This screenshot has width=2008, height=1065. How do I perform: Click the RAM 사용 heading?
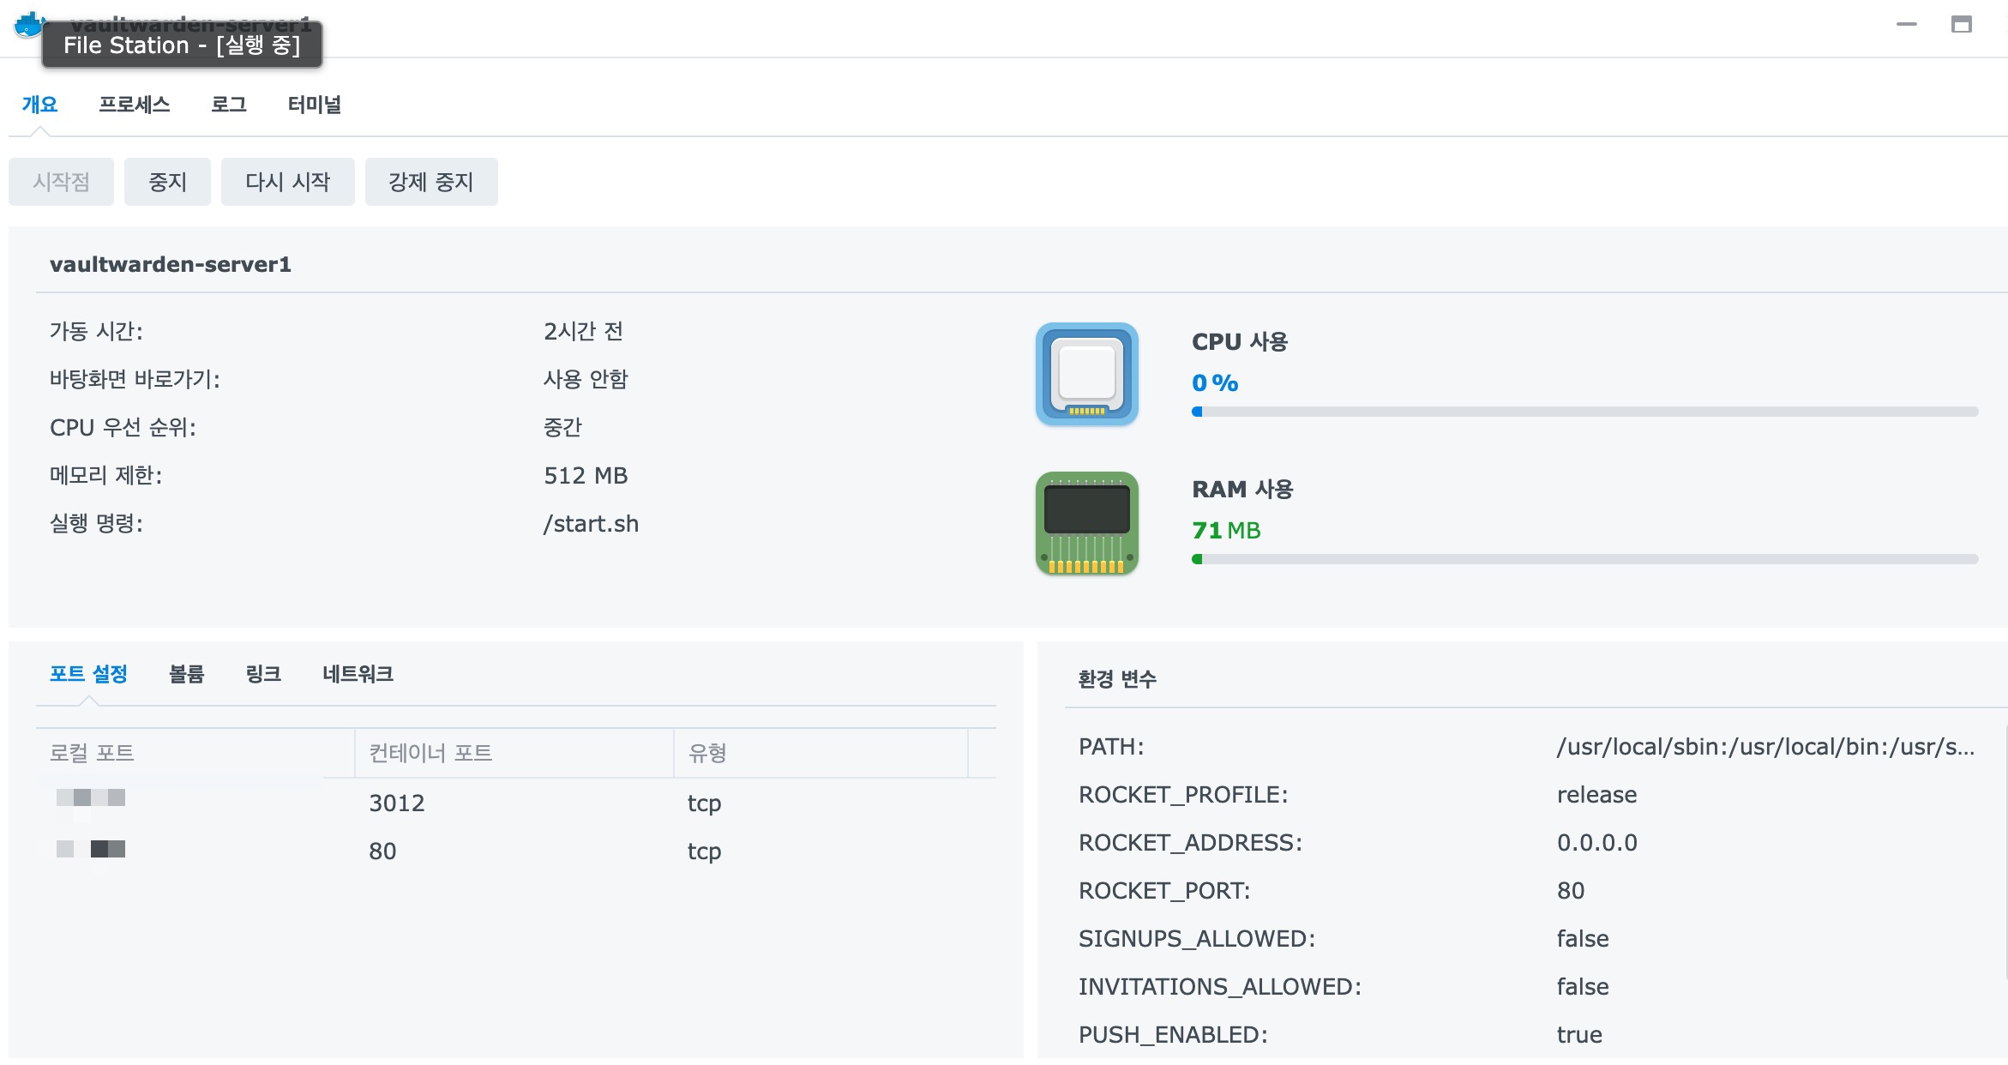click(1242, 489)
